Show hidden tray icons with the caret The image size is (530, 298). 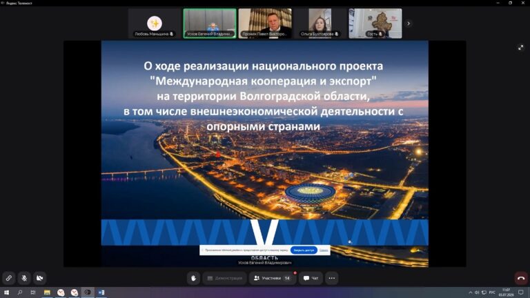(x=470, y=292)
